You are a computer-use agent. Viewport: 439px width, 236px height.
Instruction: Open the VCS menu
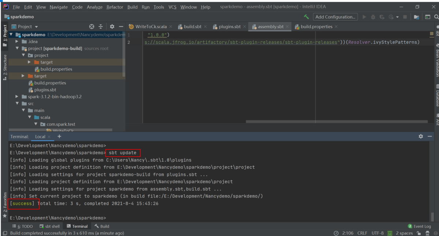[x=172, y=7]
